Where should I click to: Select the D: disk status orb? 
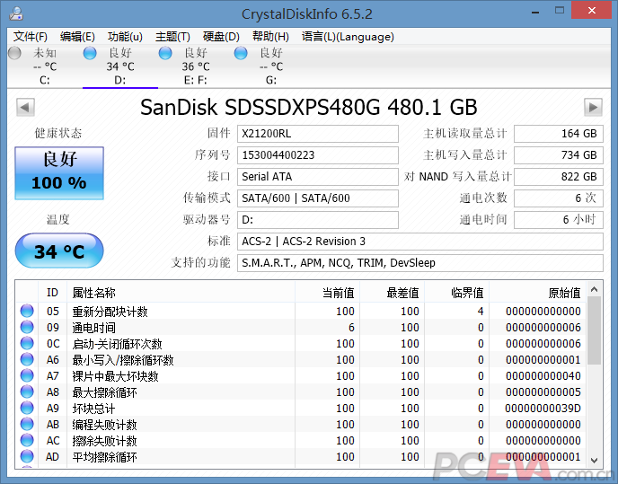[90, 53]
